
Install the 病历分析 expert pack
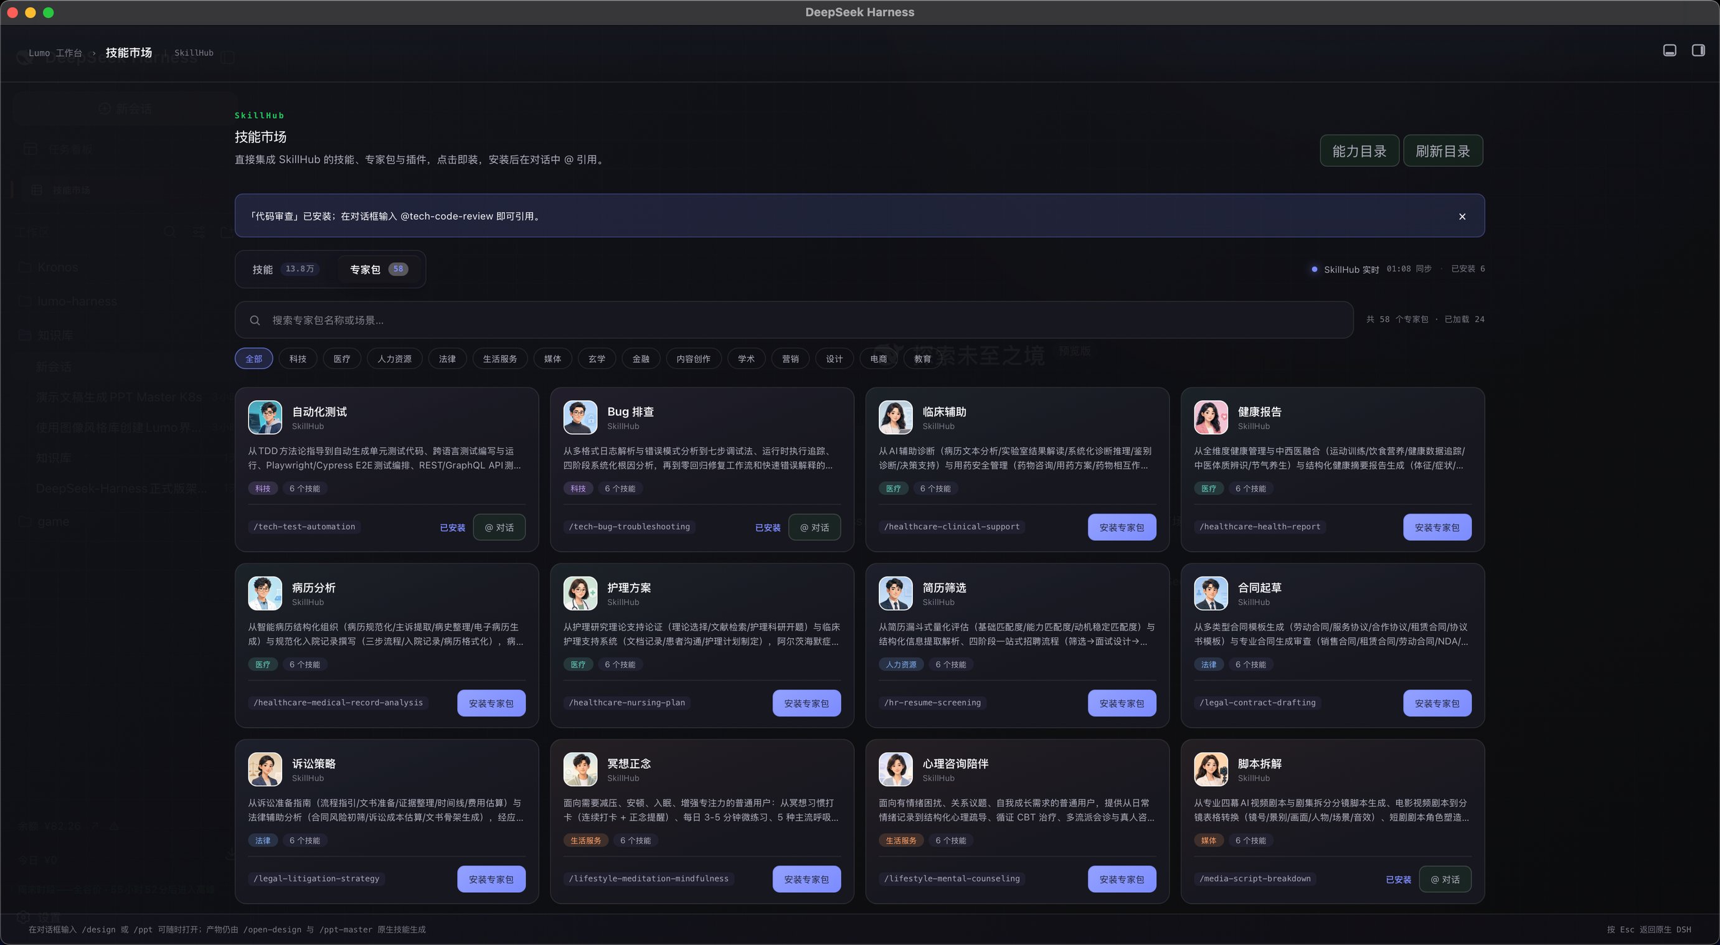tap(491, 703)
